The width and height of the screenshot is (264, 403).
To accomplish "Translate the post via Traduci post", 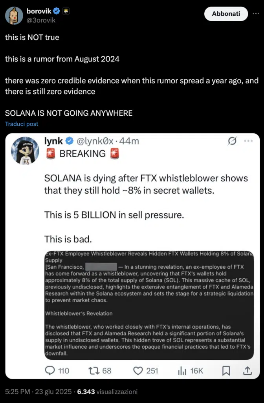I will pyautogui.click(x=22, y=124).
